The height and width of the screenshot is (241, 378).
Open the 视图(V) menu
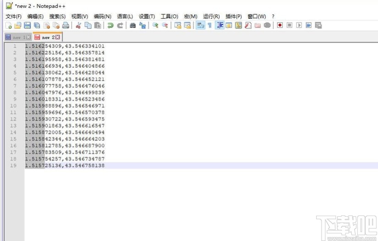pos(80,16)
